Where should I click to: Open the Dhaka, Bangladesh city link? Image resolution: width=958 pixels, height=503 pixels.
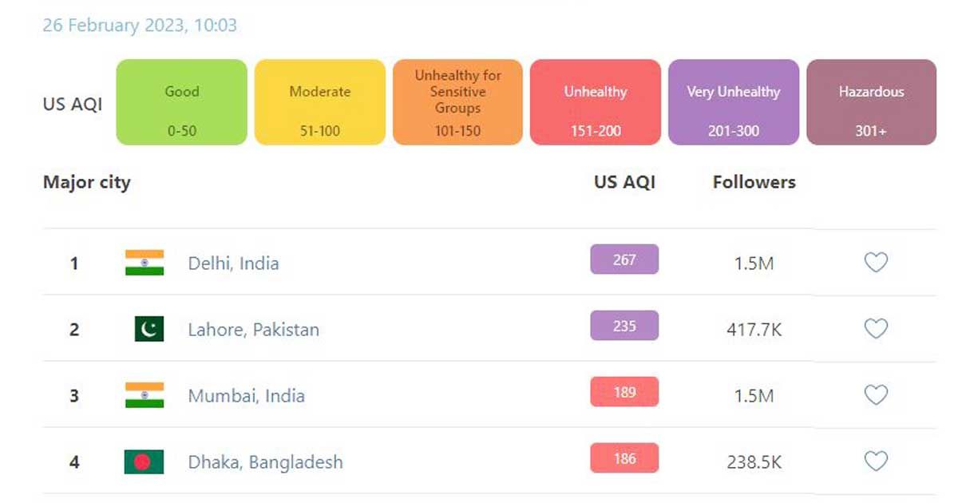tap(265, 461)
